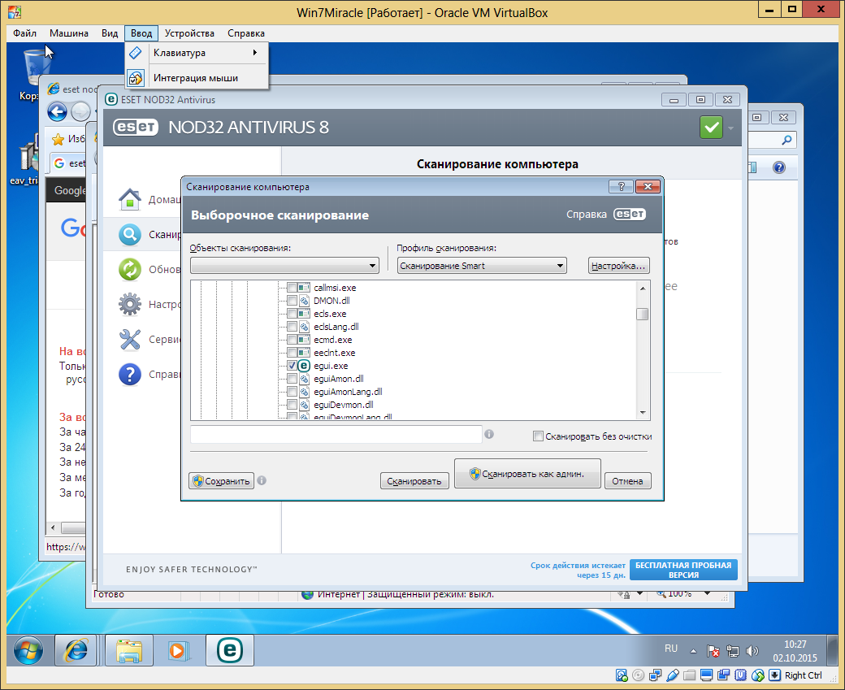The height and width of the screenshot is (690, 845).
Task: Open the Tools wrench icon in ESET sidebar
Action: tap(130, 340)
